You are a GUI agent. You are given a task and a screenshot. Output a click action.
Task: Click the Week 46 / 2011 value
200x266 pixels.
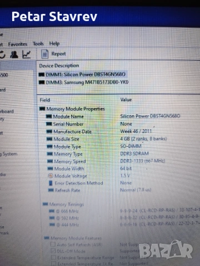coord(136,131)
